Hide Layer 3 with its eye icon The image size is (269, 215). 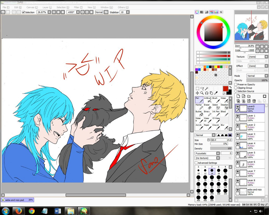tap(237, 134)
